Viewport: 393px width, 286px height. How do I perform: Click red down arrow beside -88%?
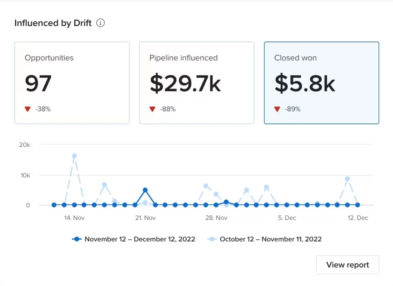tap(152, 109)
